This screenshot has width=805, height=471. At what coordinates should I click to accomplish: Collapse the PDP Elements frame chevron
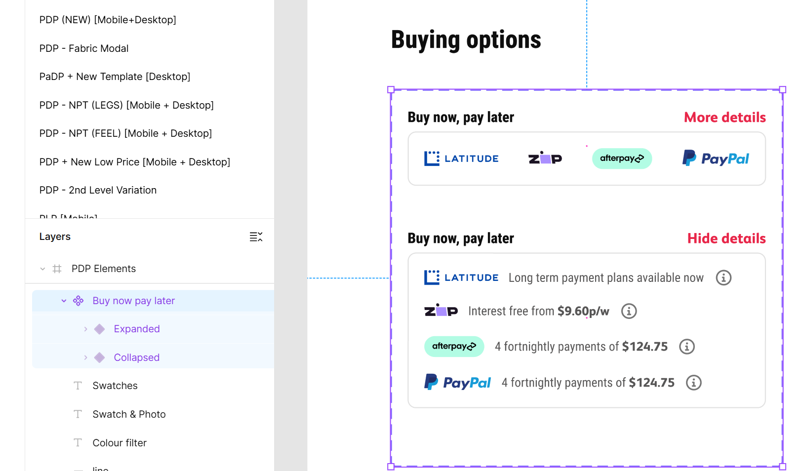[42, 269]
